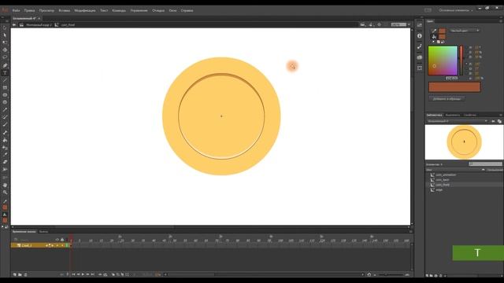Open the workspace switcher dropdown
The width and height of the screenshot is (504, 283).
click(456, 10)
